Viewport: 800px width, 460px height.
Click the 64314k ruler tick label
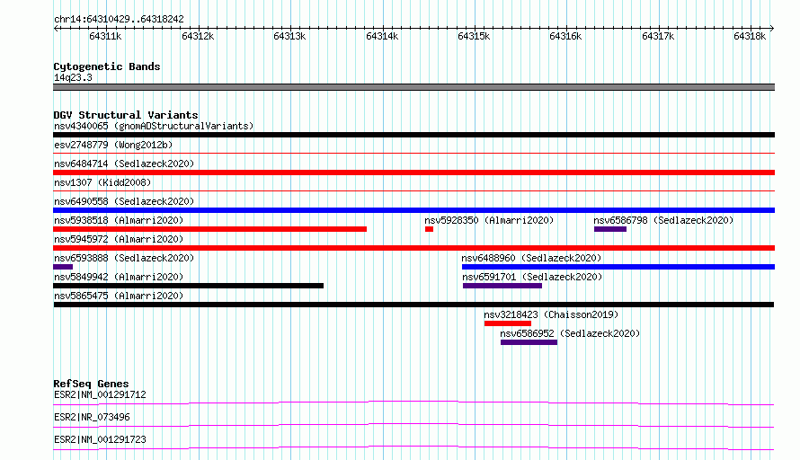382,36
